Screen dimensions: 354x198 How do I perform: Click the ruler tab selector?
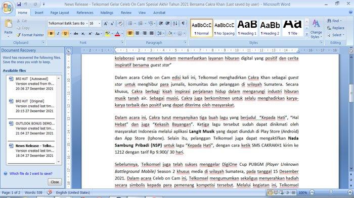68,50
